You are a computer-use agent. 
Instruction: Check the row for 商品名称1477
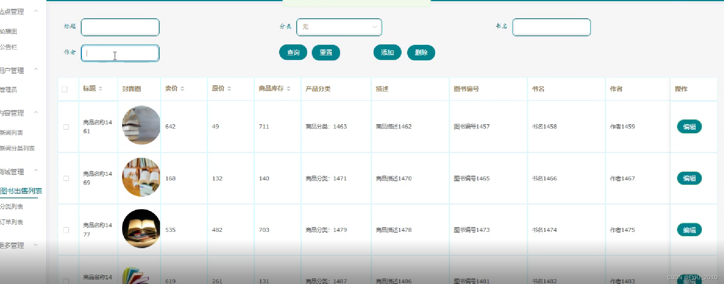66,230
